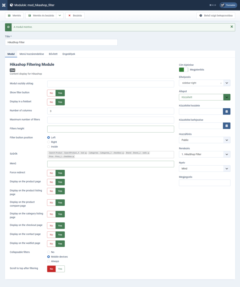This screenshot has height=287, width=240.
Task: Click the Filters height field
Action: pyautogui.click(x=110, y=129)
